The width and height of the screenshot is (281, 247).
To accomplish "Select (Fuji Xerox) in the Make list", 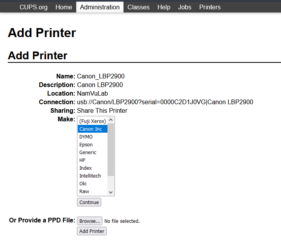I will (x=93, y=121).
